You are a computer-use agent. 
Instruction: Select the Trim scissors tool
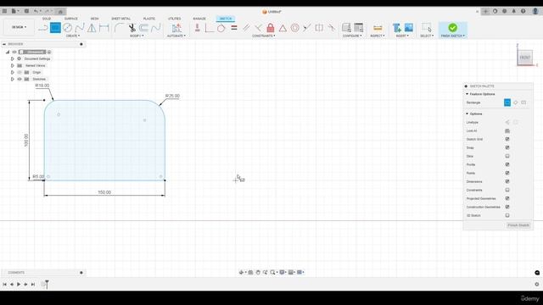(x=132, y=28)
